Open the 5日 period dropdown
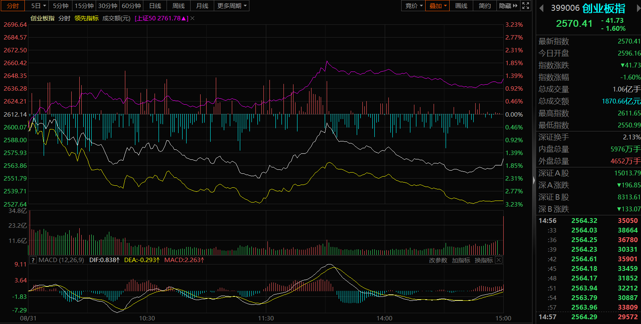This screenshot has width=641, height=324. 38,6
